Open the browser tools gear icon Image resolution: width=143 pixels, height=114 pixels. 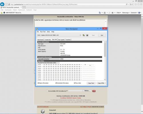click(x=141, y=4)
